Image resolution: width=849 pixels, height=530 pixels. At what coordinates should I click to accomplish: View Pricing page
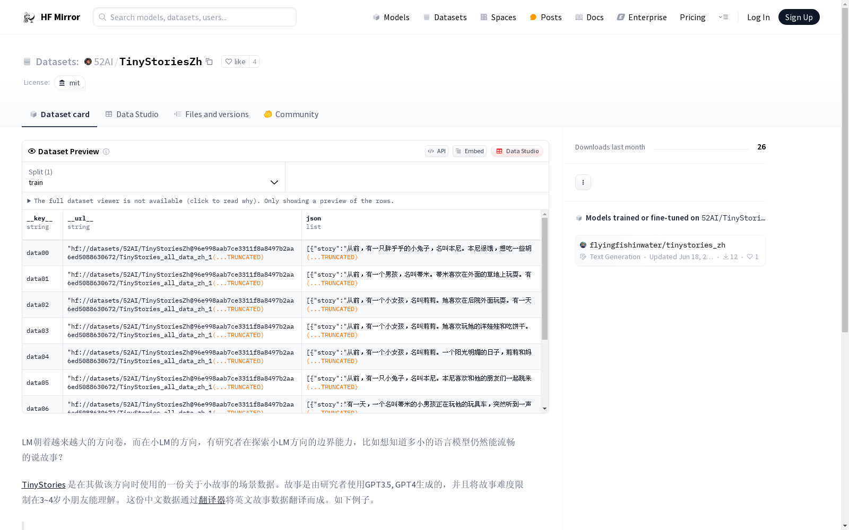tap(692, 17)
